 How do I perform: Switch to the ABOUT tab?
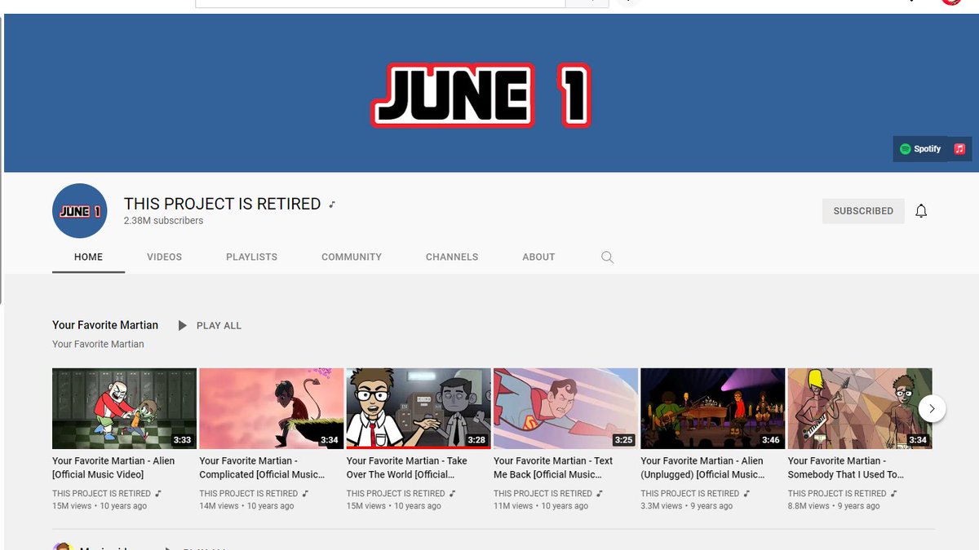[x=538, y=257]
